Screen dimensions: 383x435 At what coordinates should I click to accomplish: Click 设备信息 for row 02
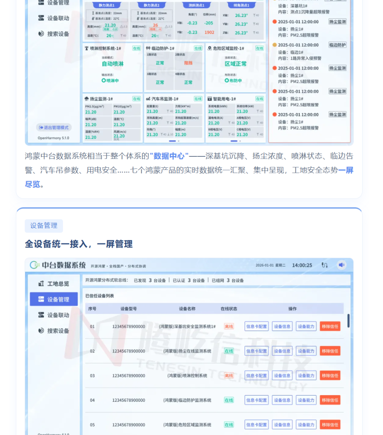click(x=282, y=351)
